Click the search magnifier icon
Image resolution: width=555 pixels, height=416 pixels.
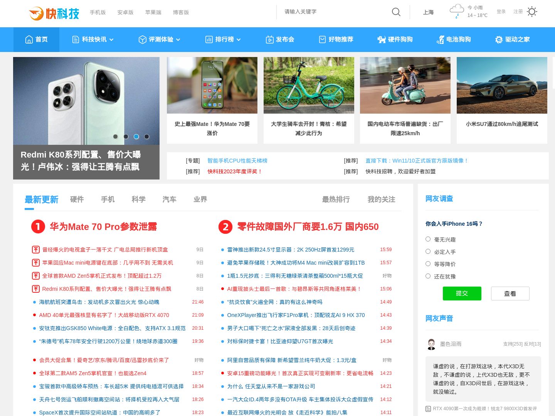396,12
